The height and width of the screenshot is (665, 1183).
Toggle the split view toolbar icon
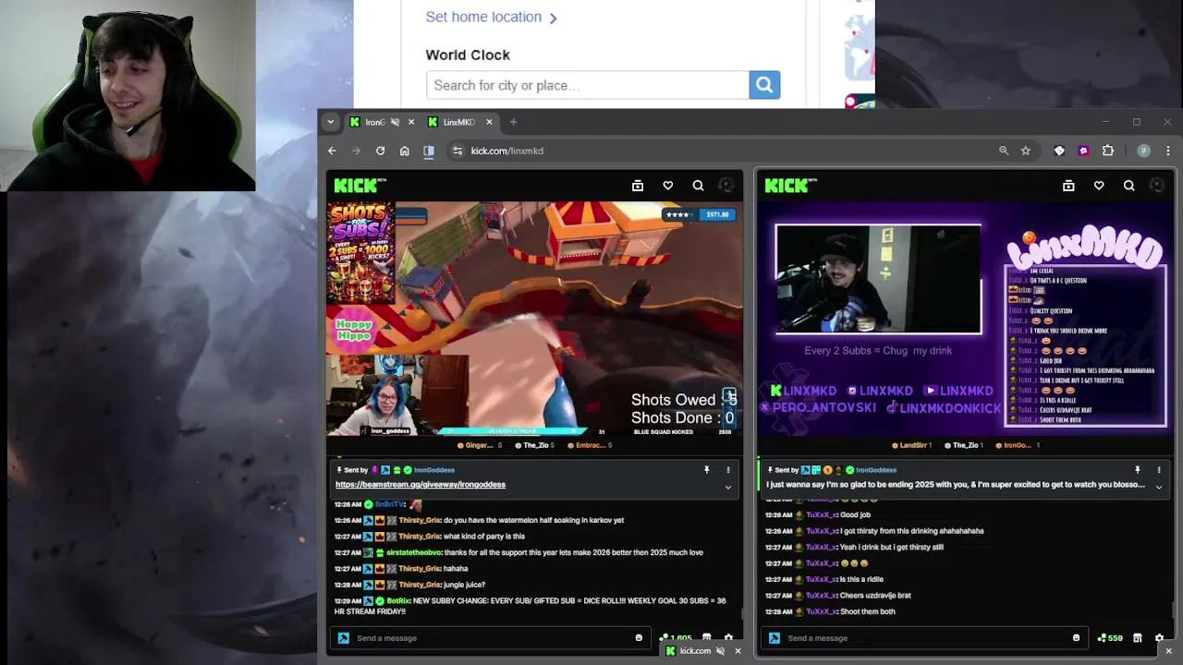point(429,151)
